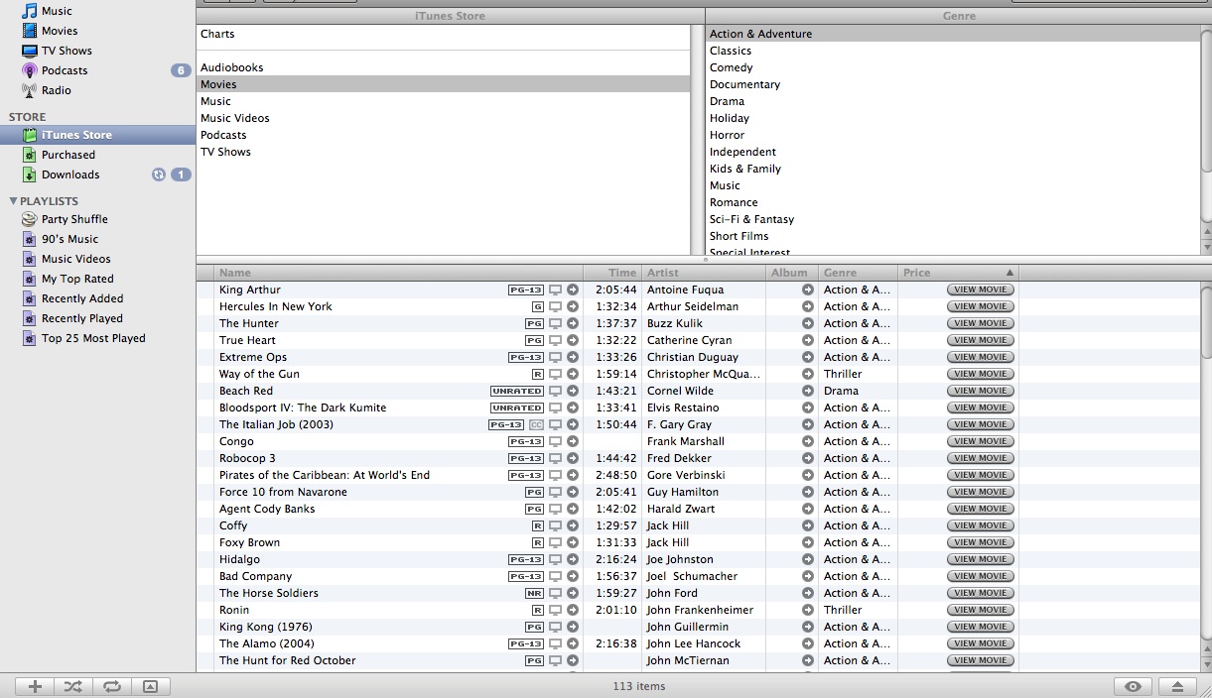This screenshot has width=1212, height=698.
Task: Click the 113 items status text
Action: tap(639, 686)
